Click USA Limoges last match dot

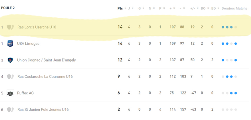236,44
